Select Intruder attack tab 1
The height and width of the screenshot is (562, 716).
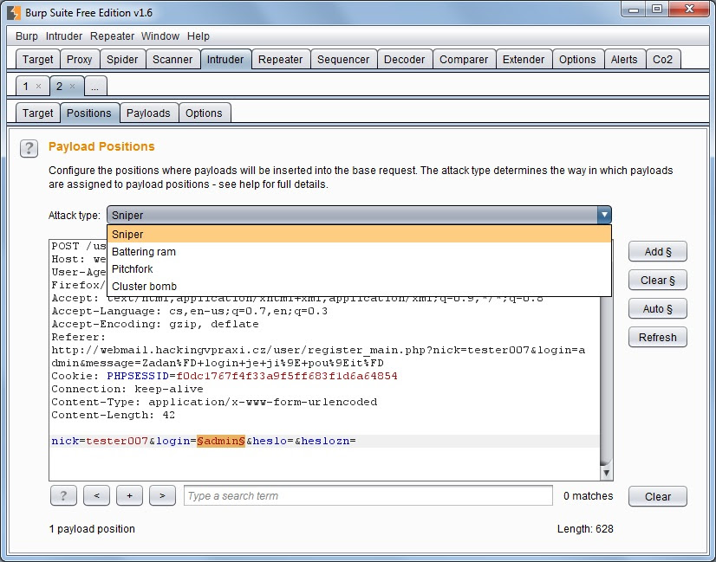point(26,87)
